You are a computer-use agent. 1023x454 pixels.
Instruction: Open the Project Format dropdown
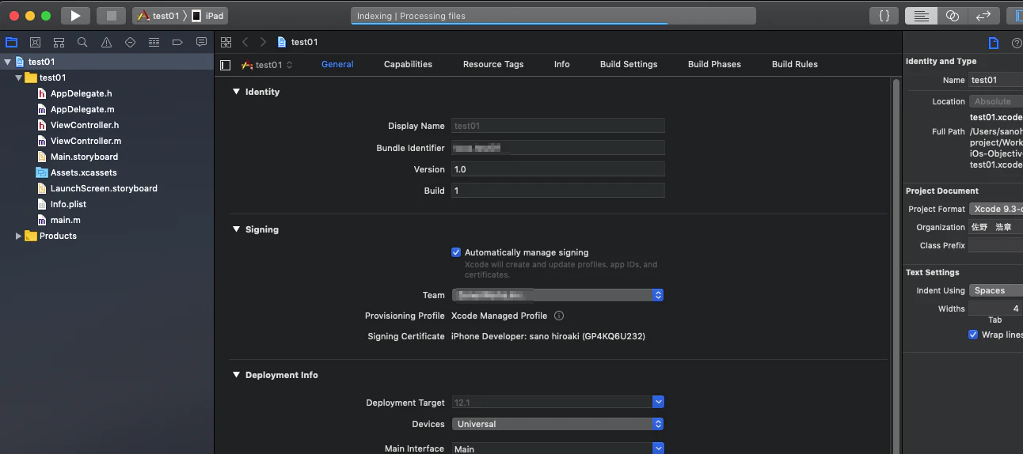pyautogui.click(x=996, y=209)
